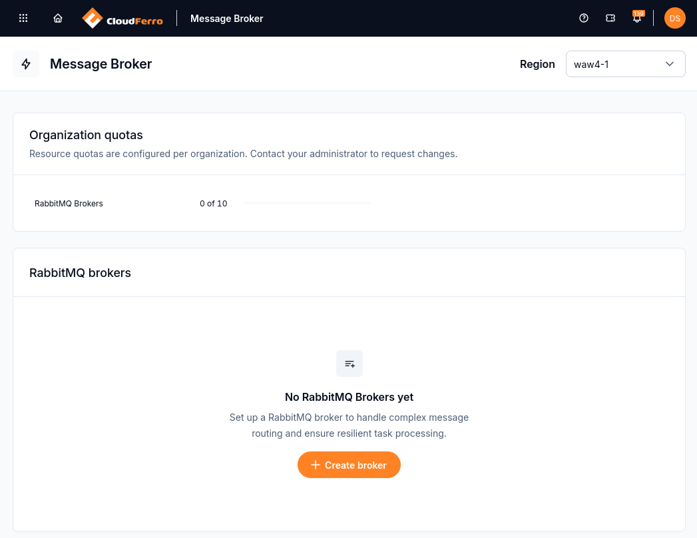
Task: Open notifications bell with 139 badge
Action: tap(638, 17)
